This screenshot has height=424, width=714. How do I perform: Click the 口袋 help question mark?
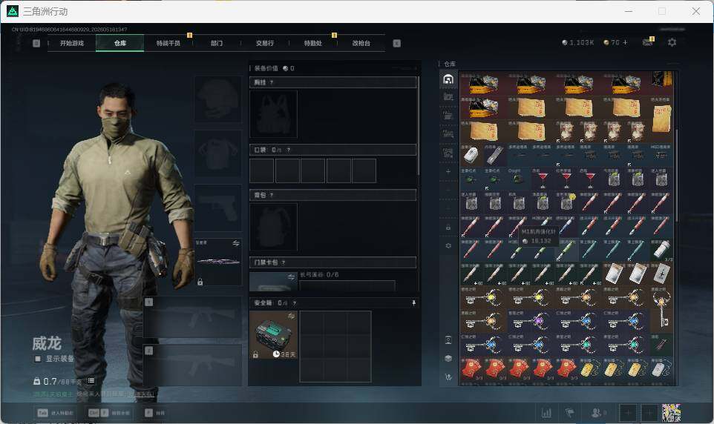(288, 150)
